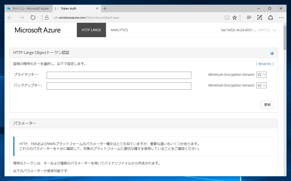Click the Share icon in toolbar
Screen dimensions: 291x181
(x=270, y=17)
